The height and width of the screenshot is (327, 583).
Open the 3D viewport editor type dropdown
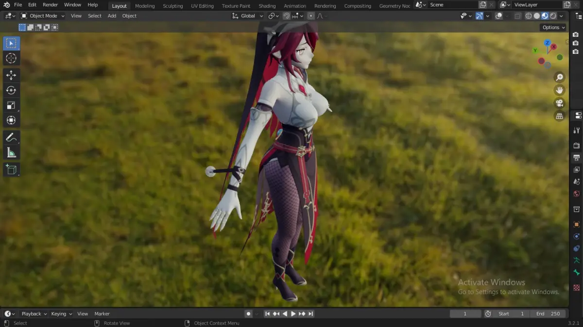10,16
